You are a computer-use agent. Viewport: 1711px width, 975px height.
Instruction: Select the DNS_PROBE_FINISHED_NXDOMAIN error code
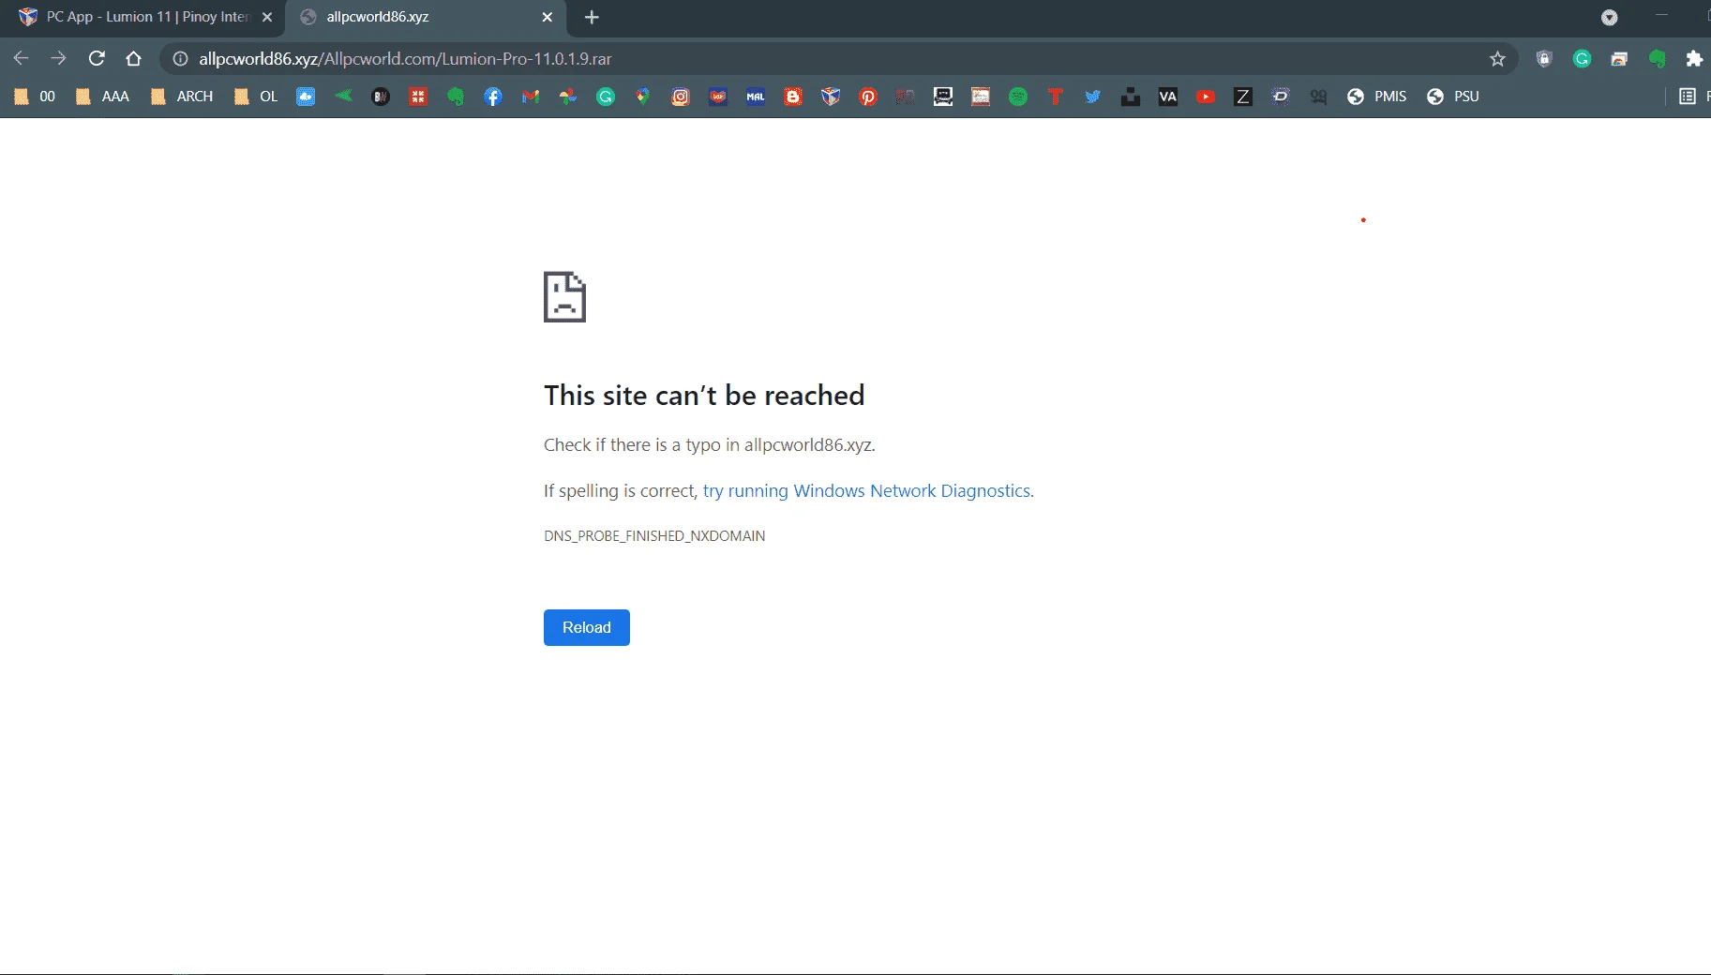click(654, 535)
